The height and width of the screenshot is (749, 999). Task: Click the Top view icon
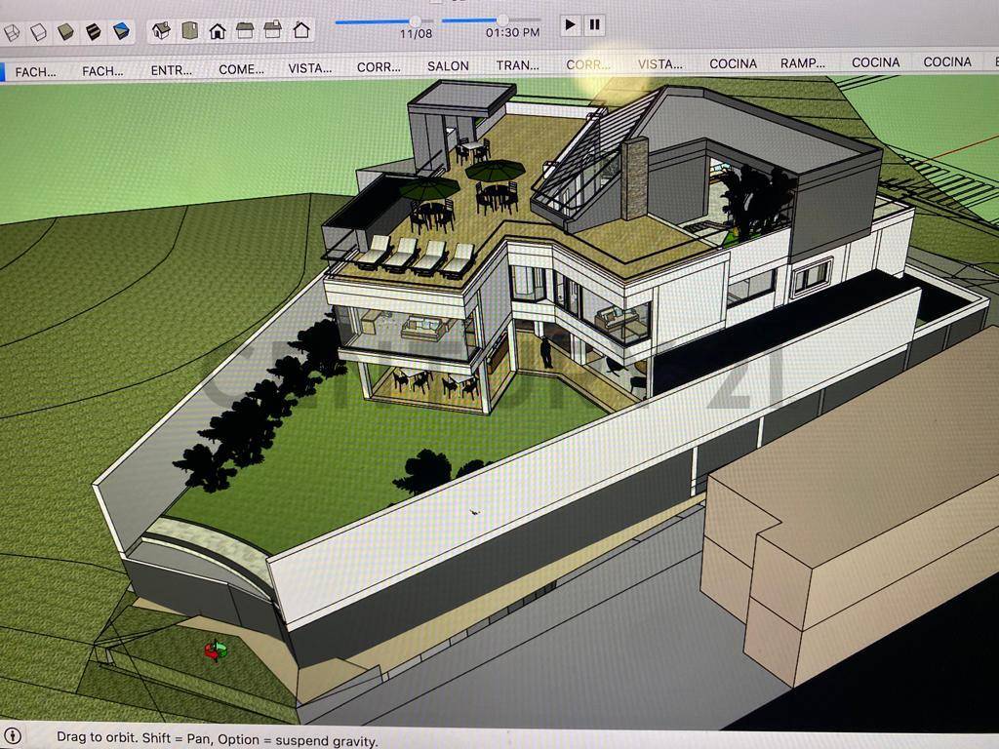pyautogui.click(x=189, y=30)
